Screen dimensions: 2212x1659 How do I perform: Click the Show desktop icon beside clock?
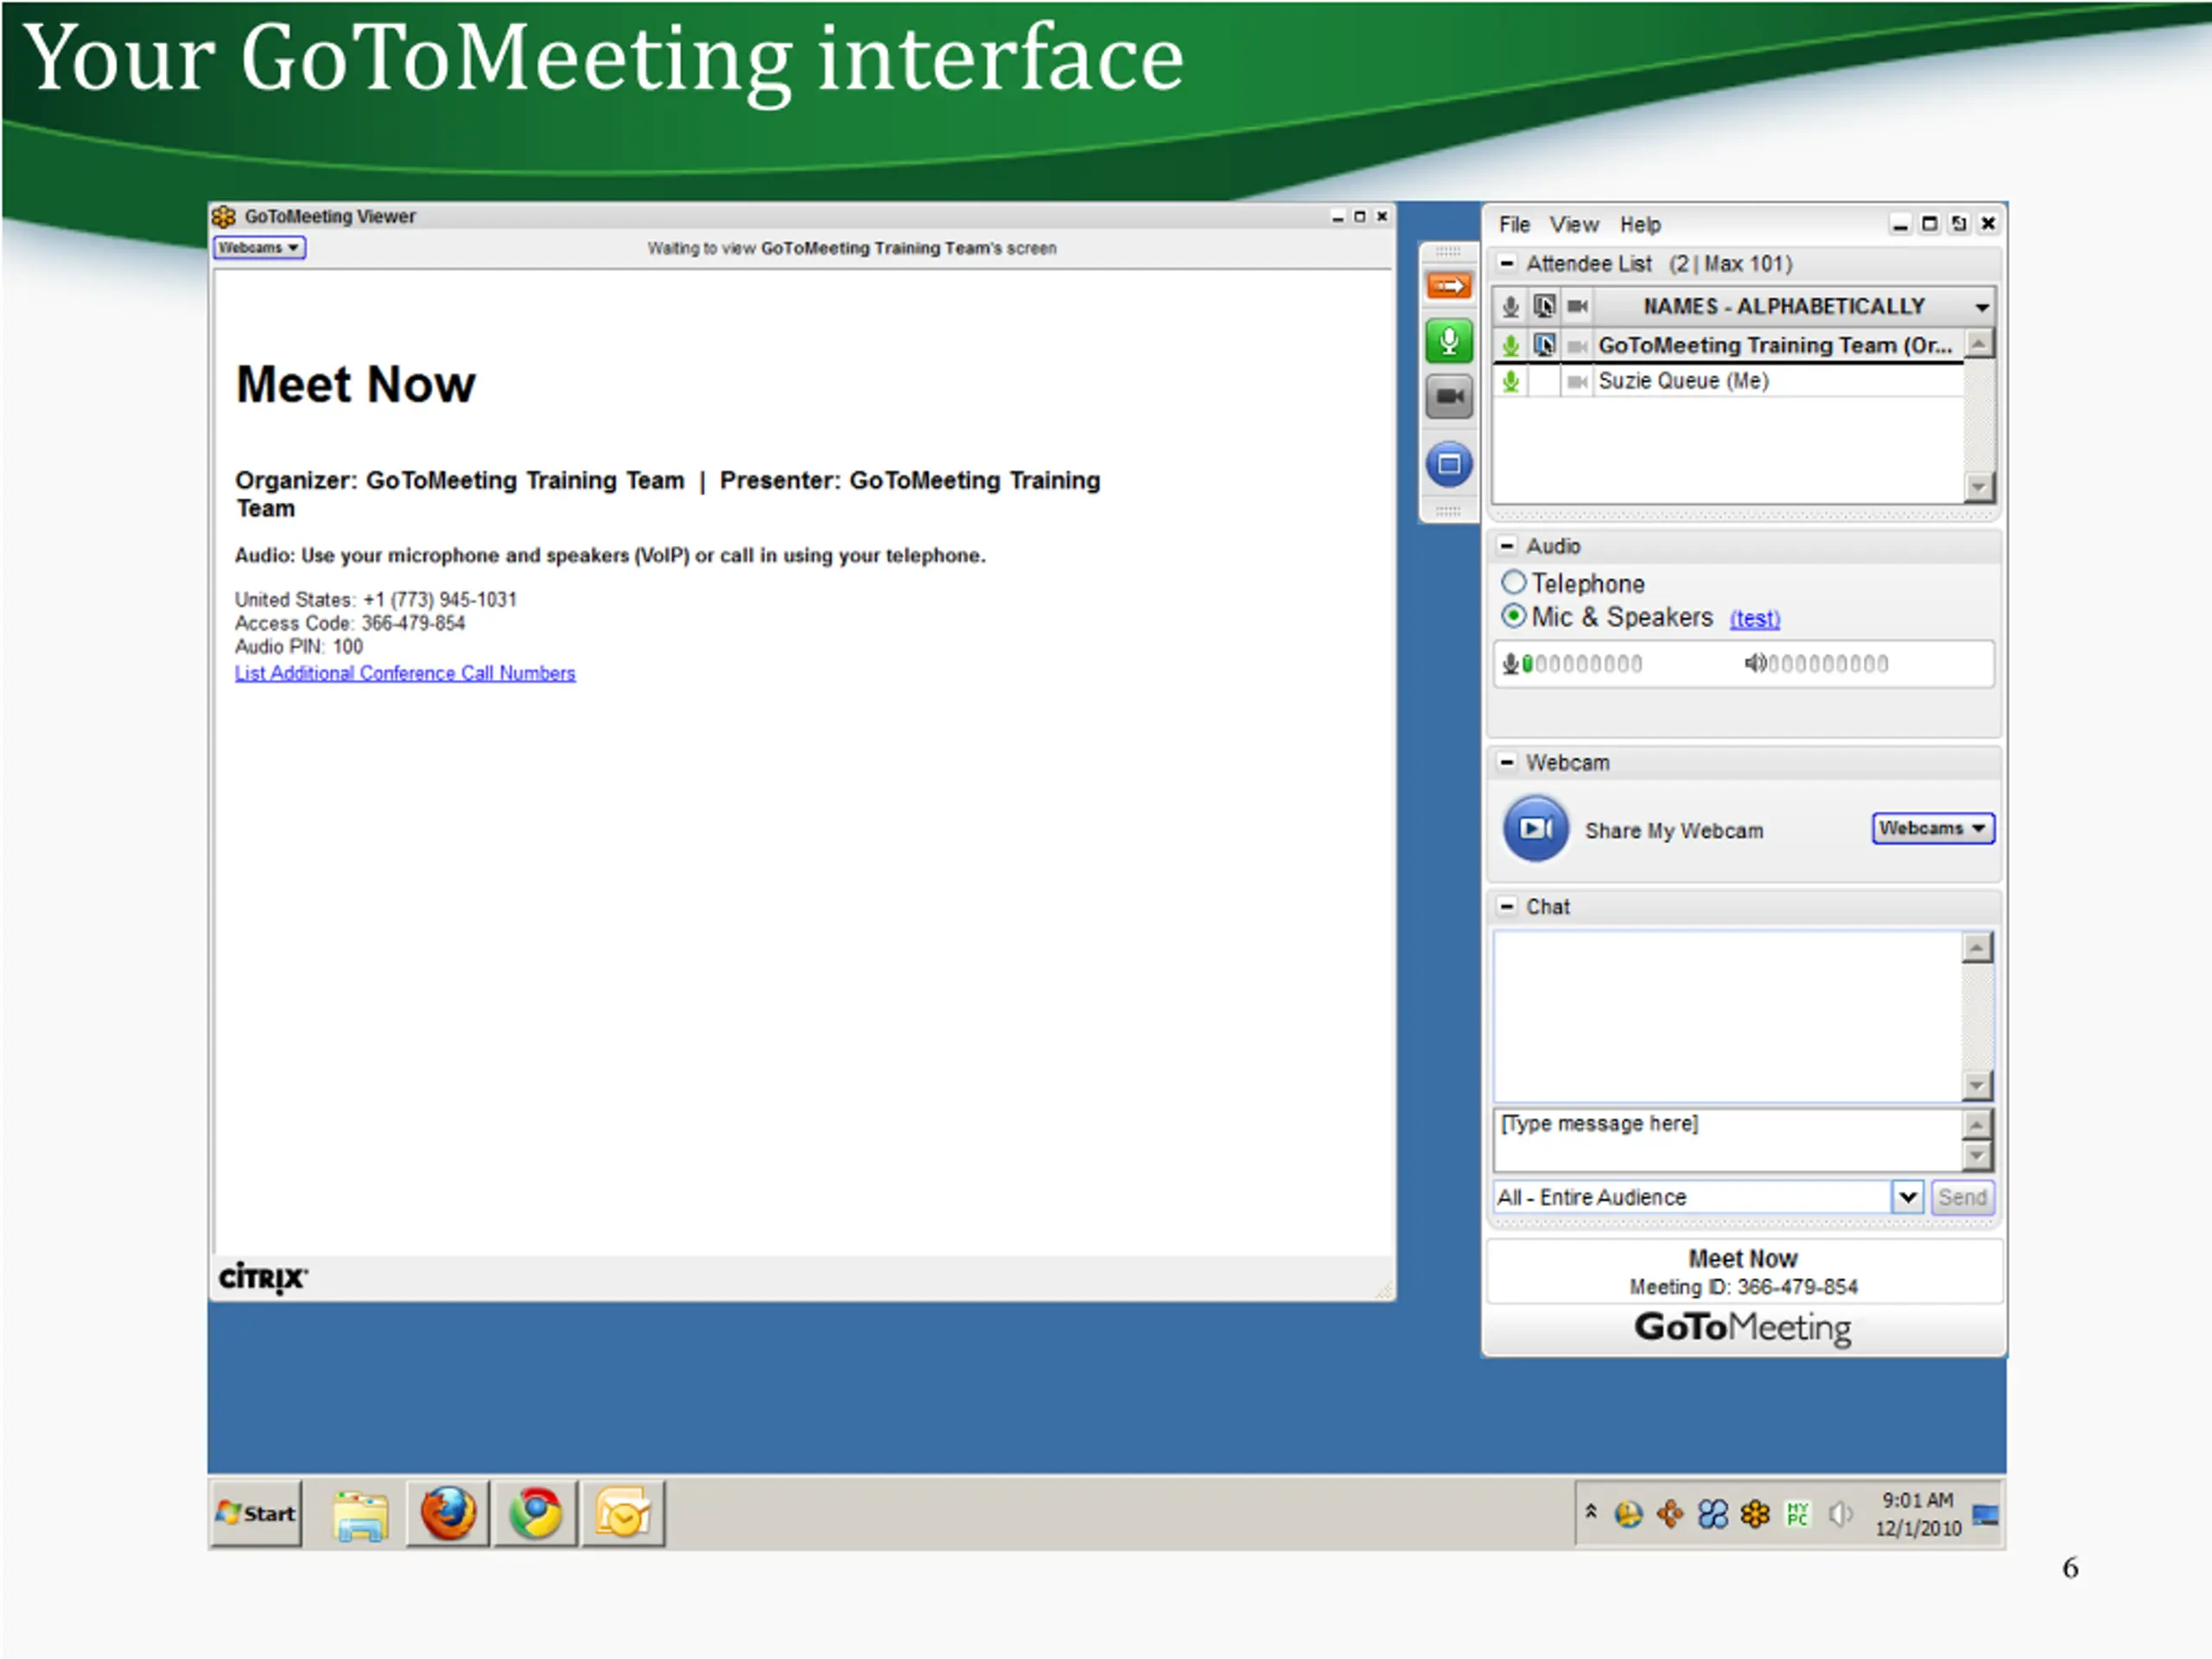(x=1986, y=1515)
